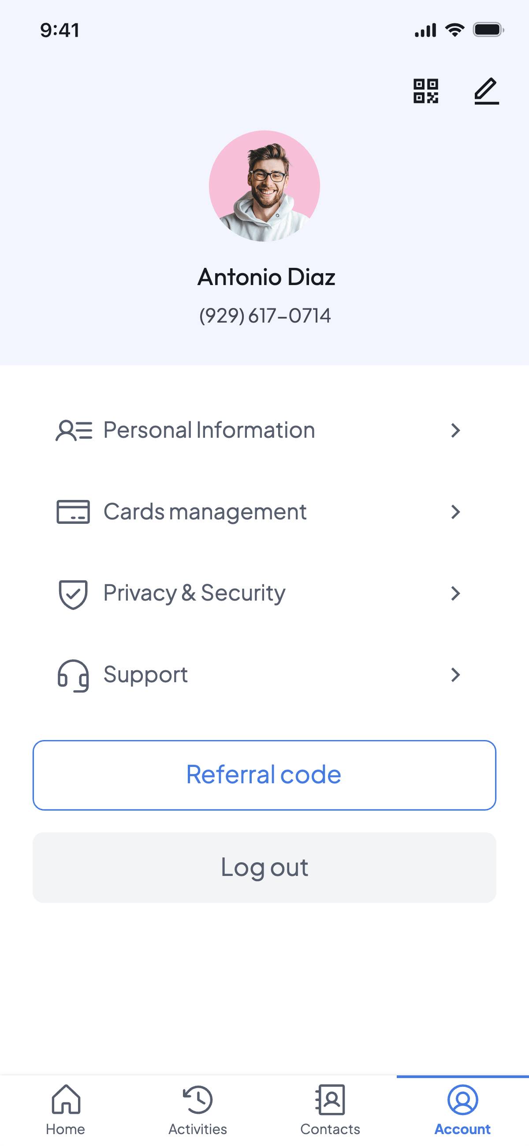
Task: Tap the phone number (929) 617-0714
Action: tap(265, 316)
